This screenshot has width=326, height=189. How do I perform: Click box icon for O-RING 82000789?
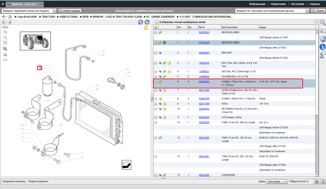[160, 99]
